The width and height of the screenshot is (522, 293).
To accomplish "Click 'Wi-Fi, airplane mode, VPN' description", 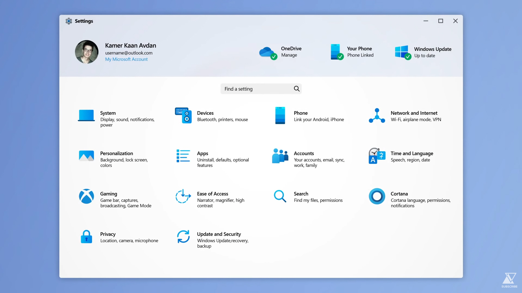I will point(416,119).
